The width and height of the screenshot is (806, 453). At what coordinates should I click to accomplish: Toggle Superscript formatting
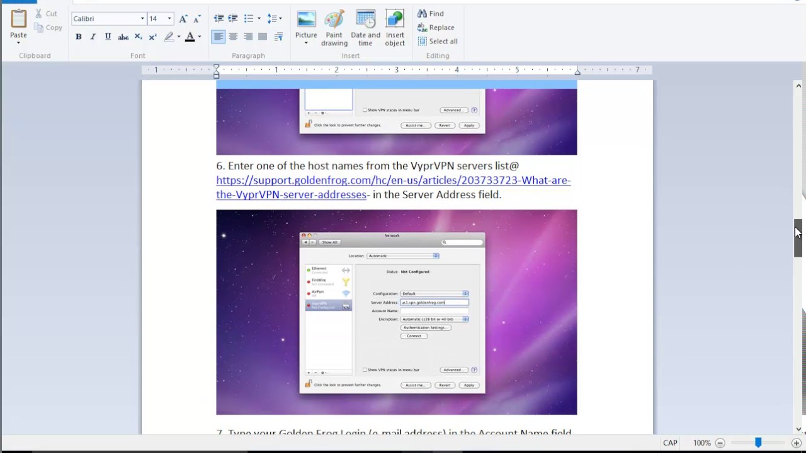click(152, 37)
